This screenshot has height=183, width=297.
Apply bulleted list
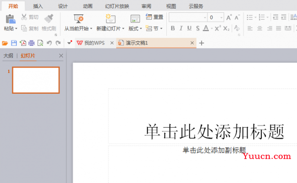[249, 17]
